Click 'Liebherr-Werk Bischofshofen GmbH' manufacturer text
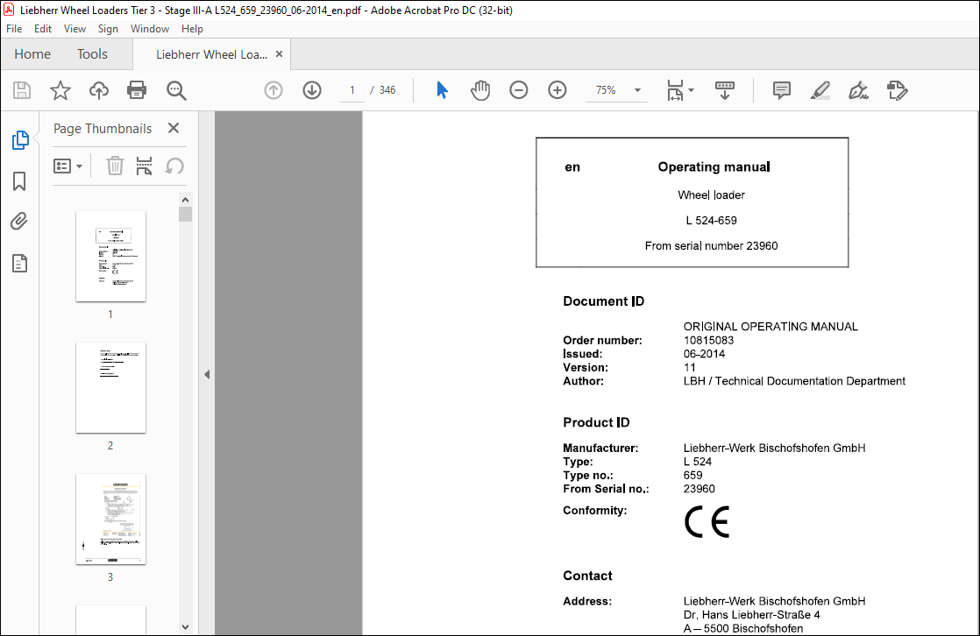 (x=774, y=448)
